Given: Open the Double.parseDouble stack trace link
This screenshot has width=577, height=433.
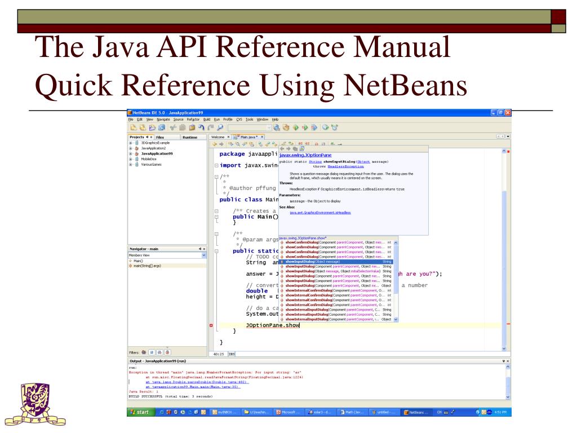Looking at the screenshot, I should click(197, 382).
